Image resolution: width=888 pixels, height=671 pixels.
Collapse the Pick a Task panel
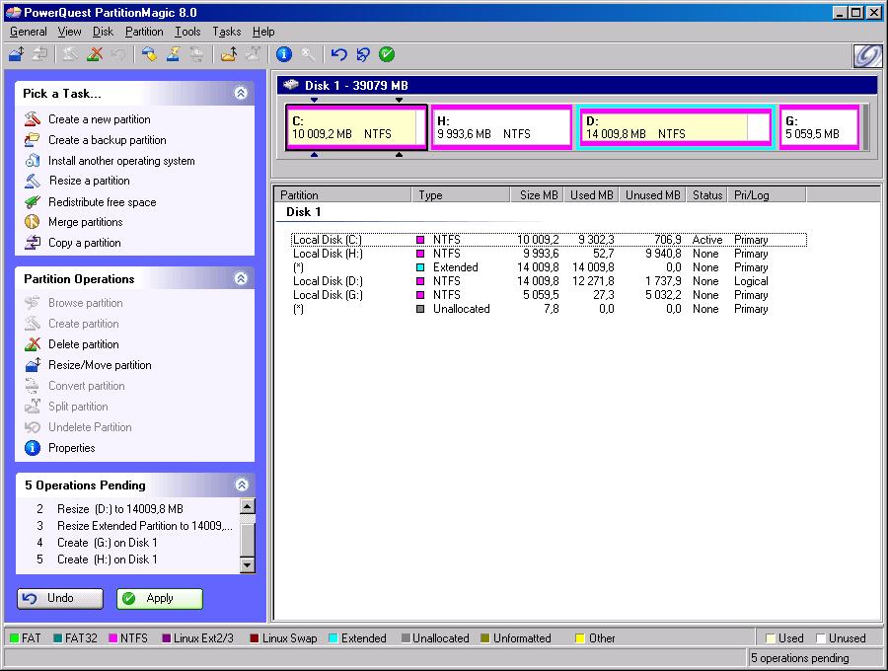[x=241, y=93]
